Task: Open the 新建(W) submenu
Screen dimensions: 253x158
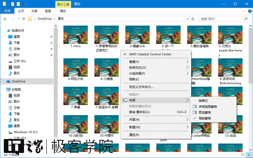Action: [x=156, y=127]
